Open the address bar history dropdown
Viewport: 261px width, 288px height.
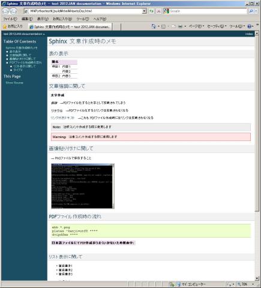(145, 11)
